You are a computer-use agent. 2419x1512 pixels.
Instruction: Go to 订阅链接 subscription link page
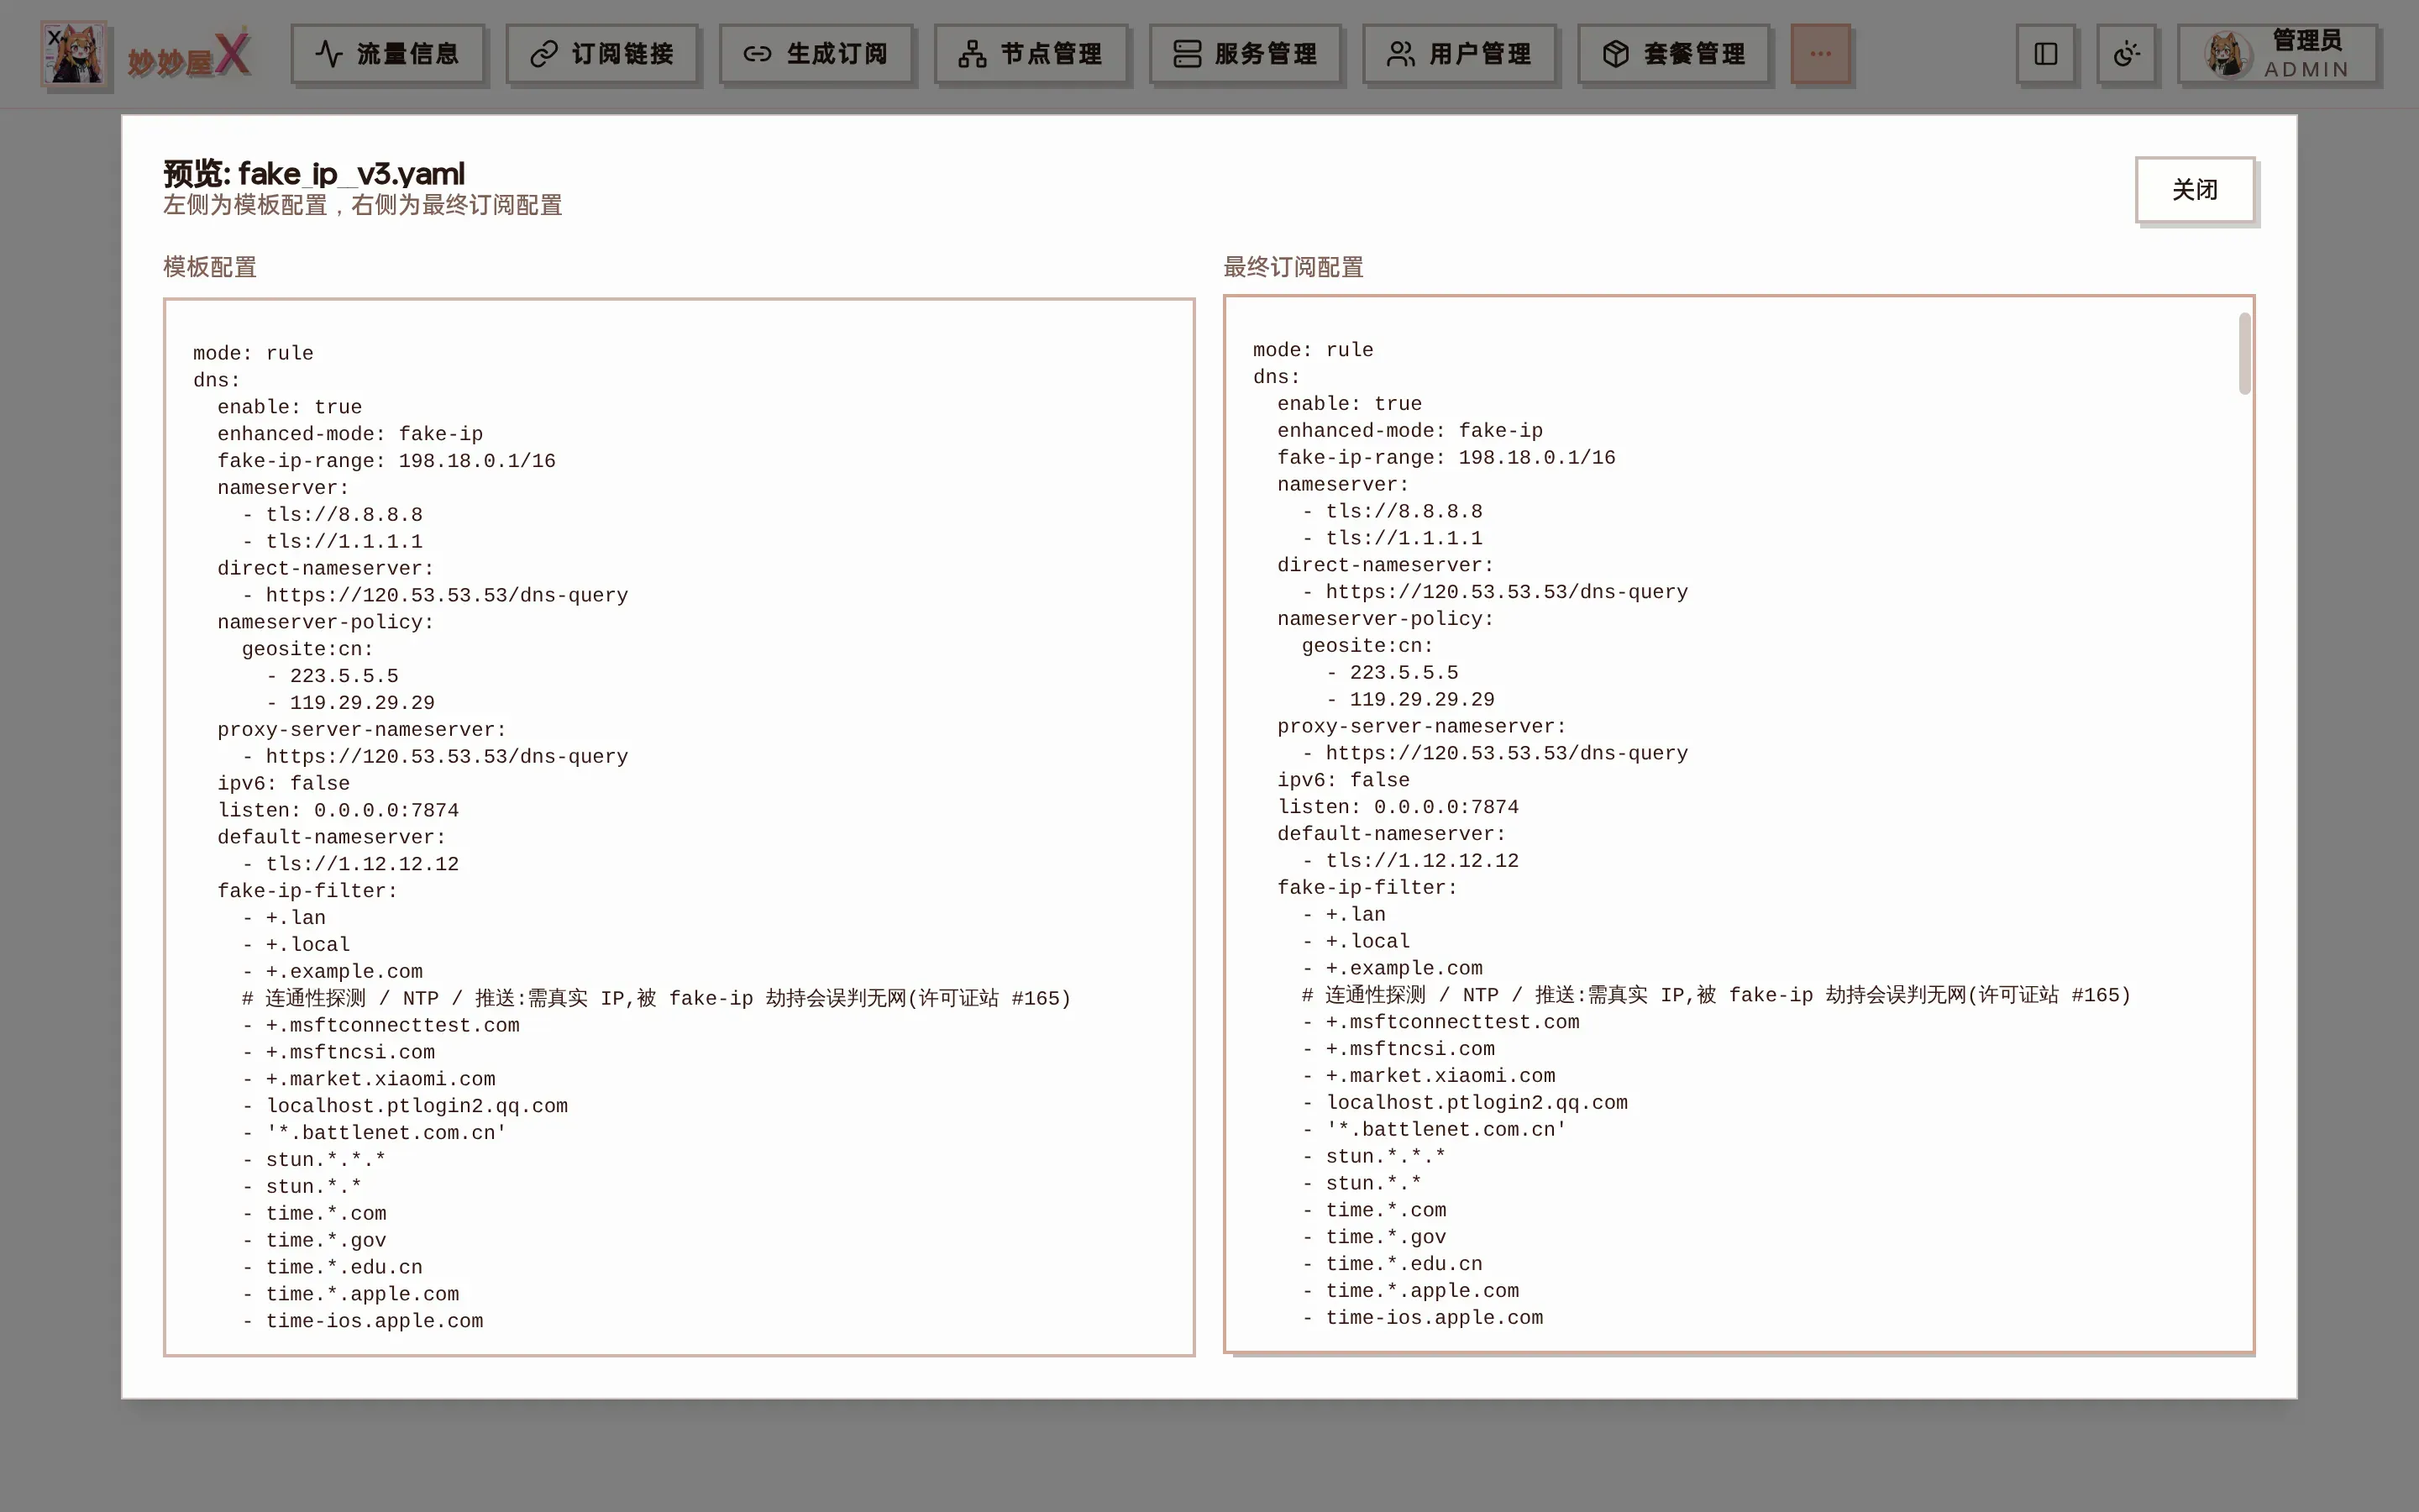coord(601,54)
